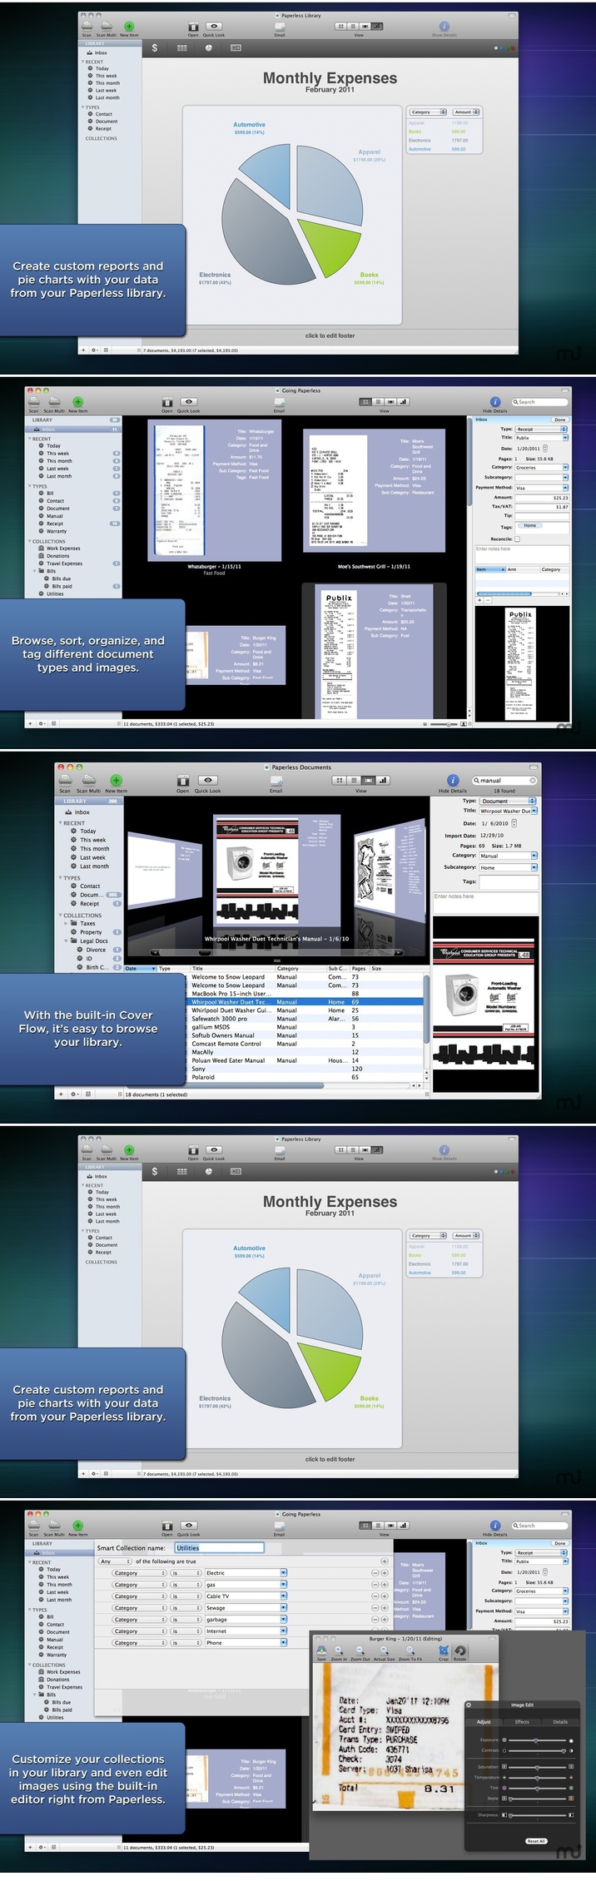
Task: Click the Smart Collection name field
Action: 219,1548
